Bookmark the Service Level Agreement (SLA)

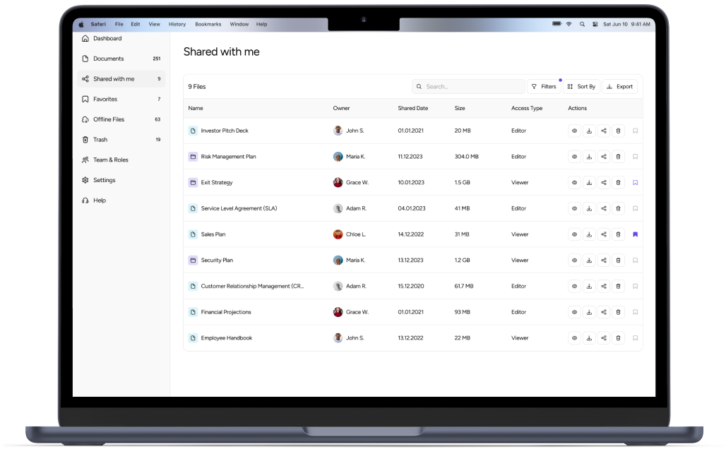click(636, 209)
